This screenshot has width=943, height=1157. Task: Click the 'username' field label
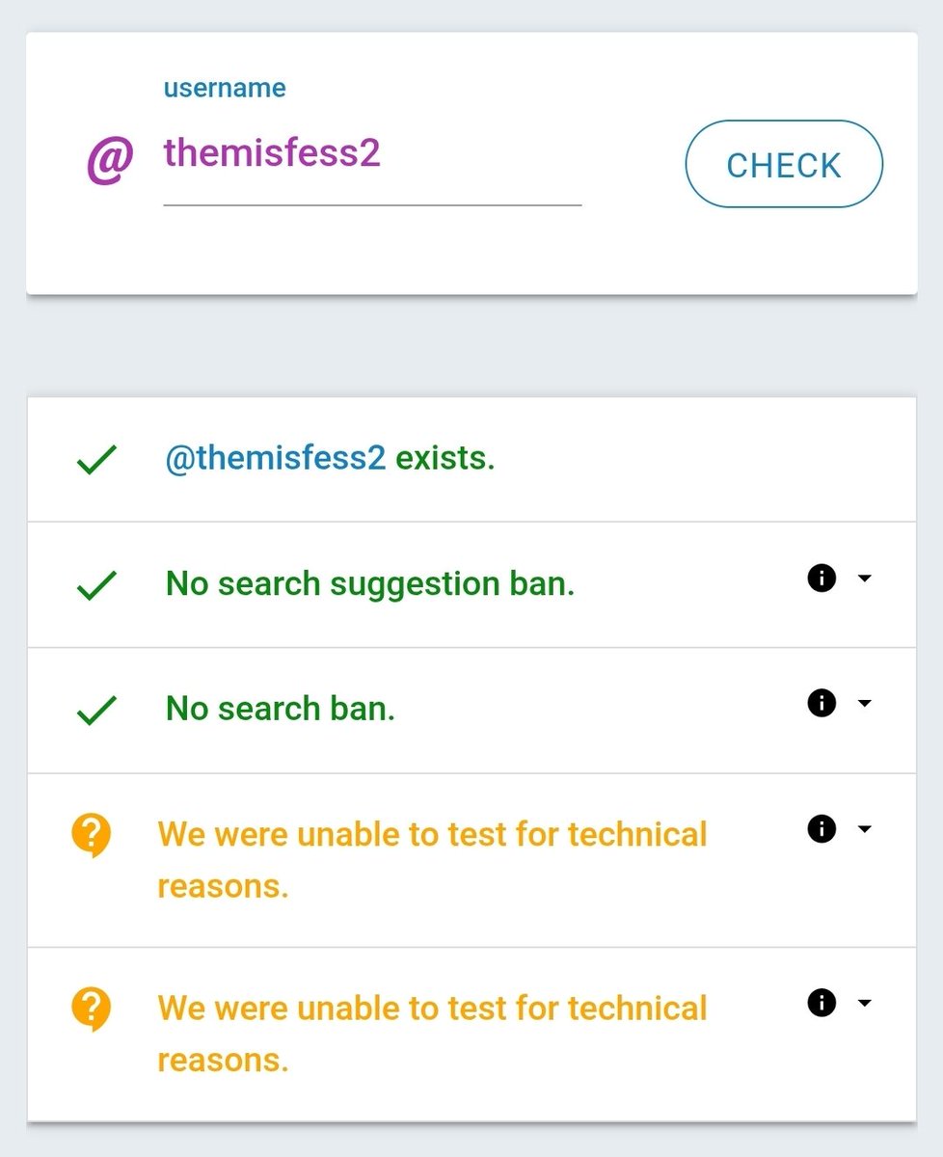[225, 89]
